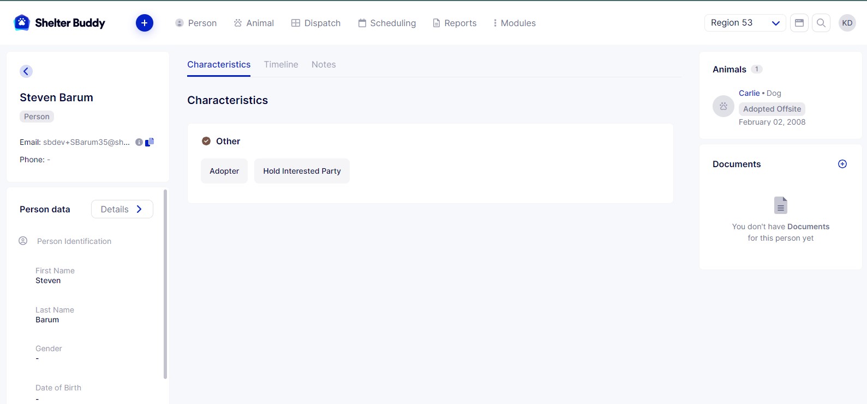Screen dimensions: 867x404
Task: Click the date February 02, 2008
Action: (772, 122)
